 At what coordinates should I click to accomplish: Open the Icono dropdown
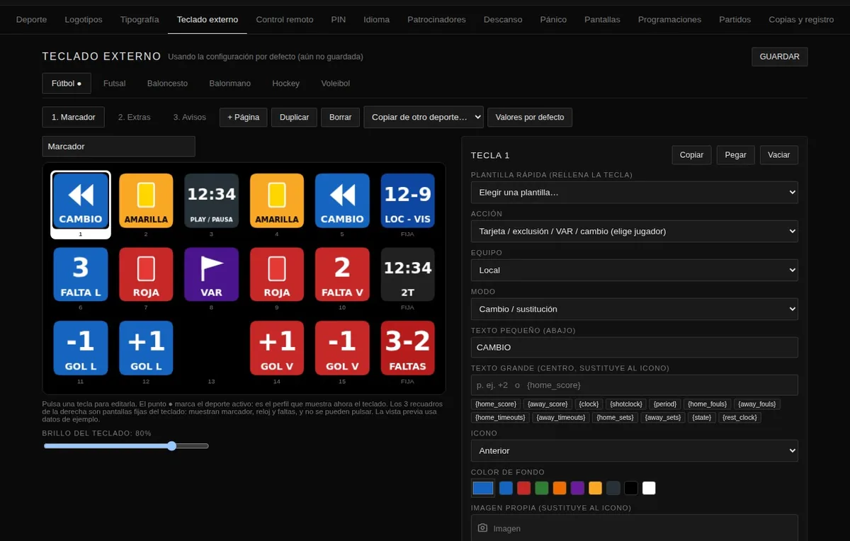pos(634,450)
